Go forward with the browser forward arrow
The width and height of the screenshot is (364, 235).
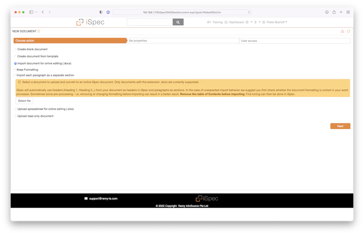[x=50, y=12]
